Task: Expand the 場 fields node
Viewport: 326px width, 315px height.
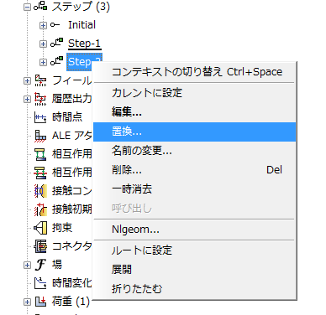Action: coord(27,265)
